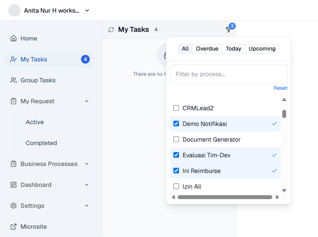Viewport: 318px width, 237px height.
Task: Click the Business Processes clipboard icon
Action: pyautogui.click(x=14, y=164)
